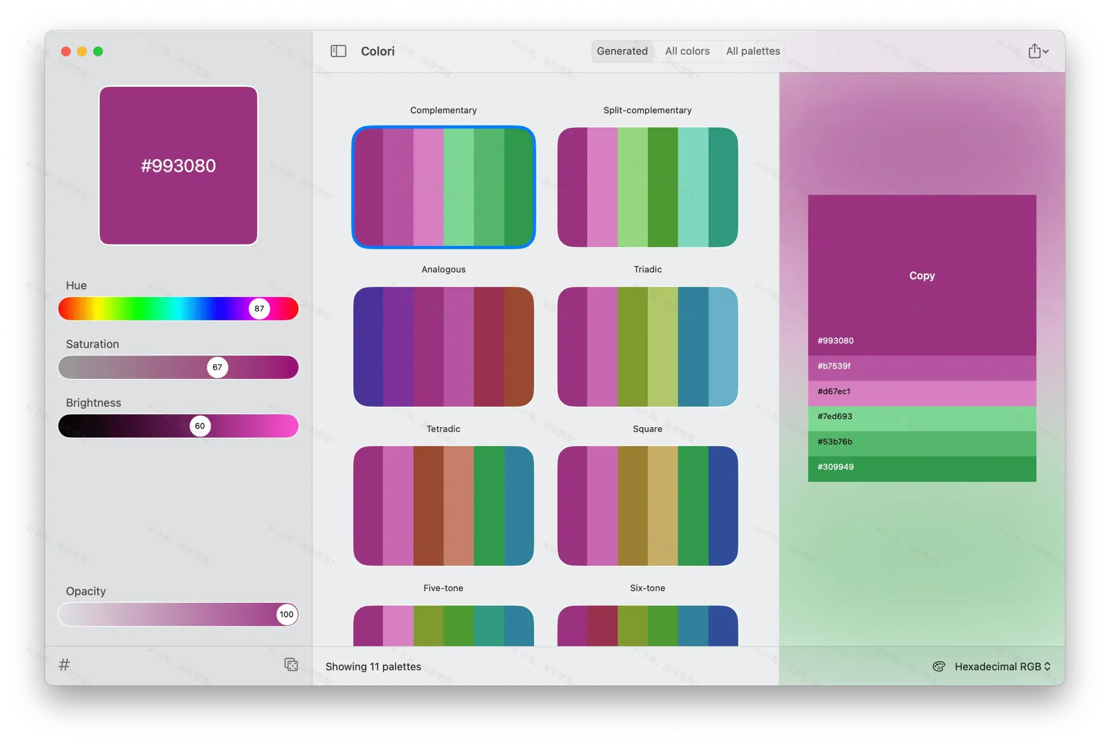The image size is (1110, 745).
Task: Open the Share menu at top right
Action: tap(1037, 51)
